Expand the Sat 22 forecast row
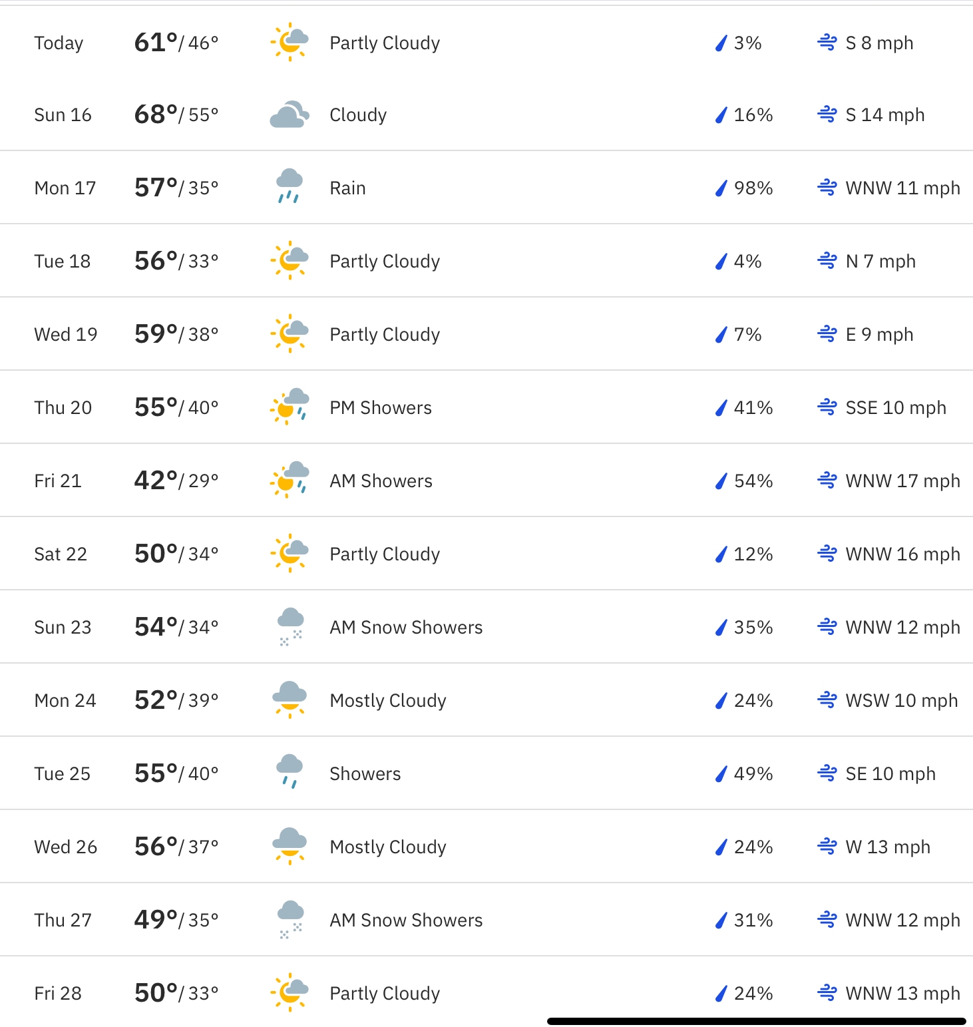 tap(486, 554)
